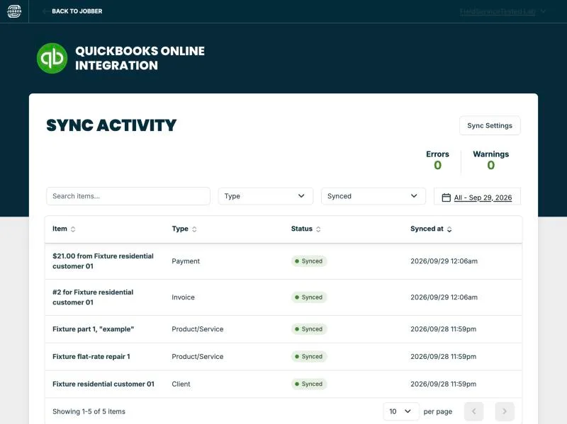This screenshot has width=567, height=424.
Task: Sort table by Type column
Action: pyautogui.click(x=184, y=229)
